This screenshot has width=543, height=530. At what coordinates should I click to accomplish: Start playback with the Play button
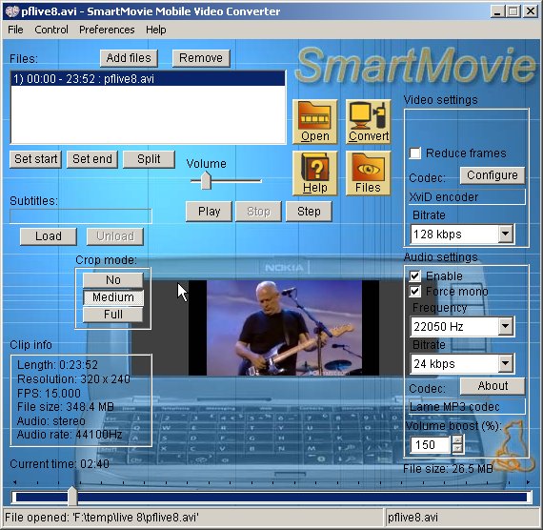(x=209, y=212)
